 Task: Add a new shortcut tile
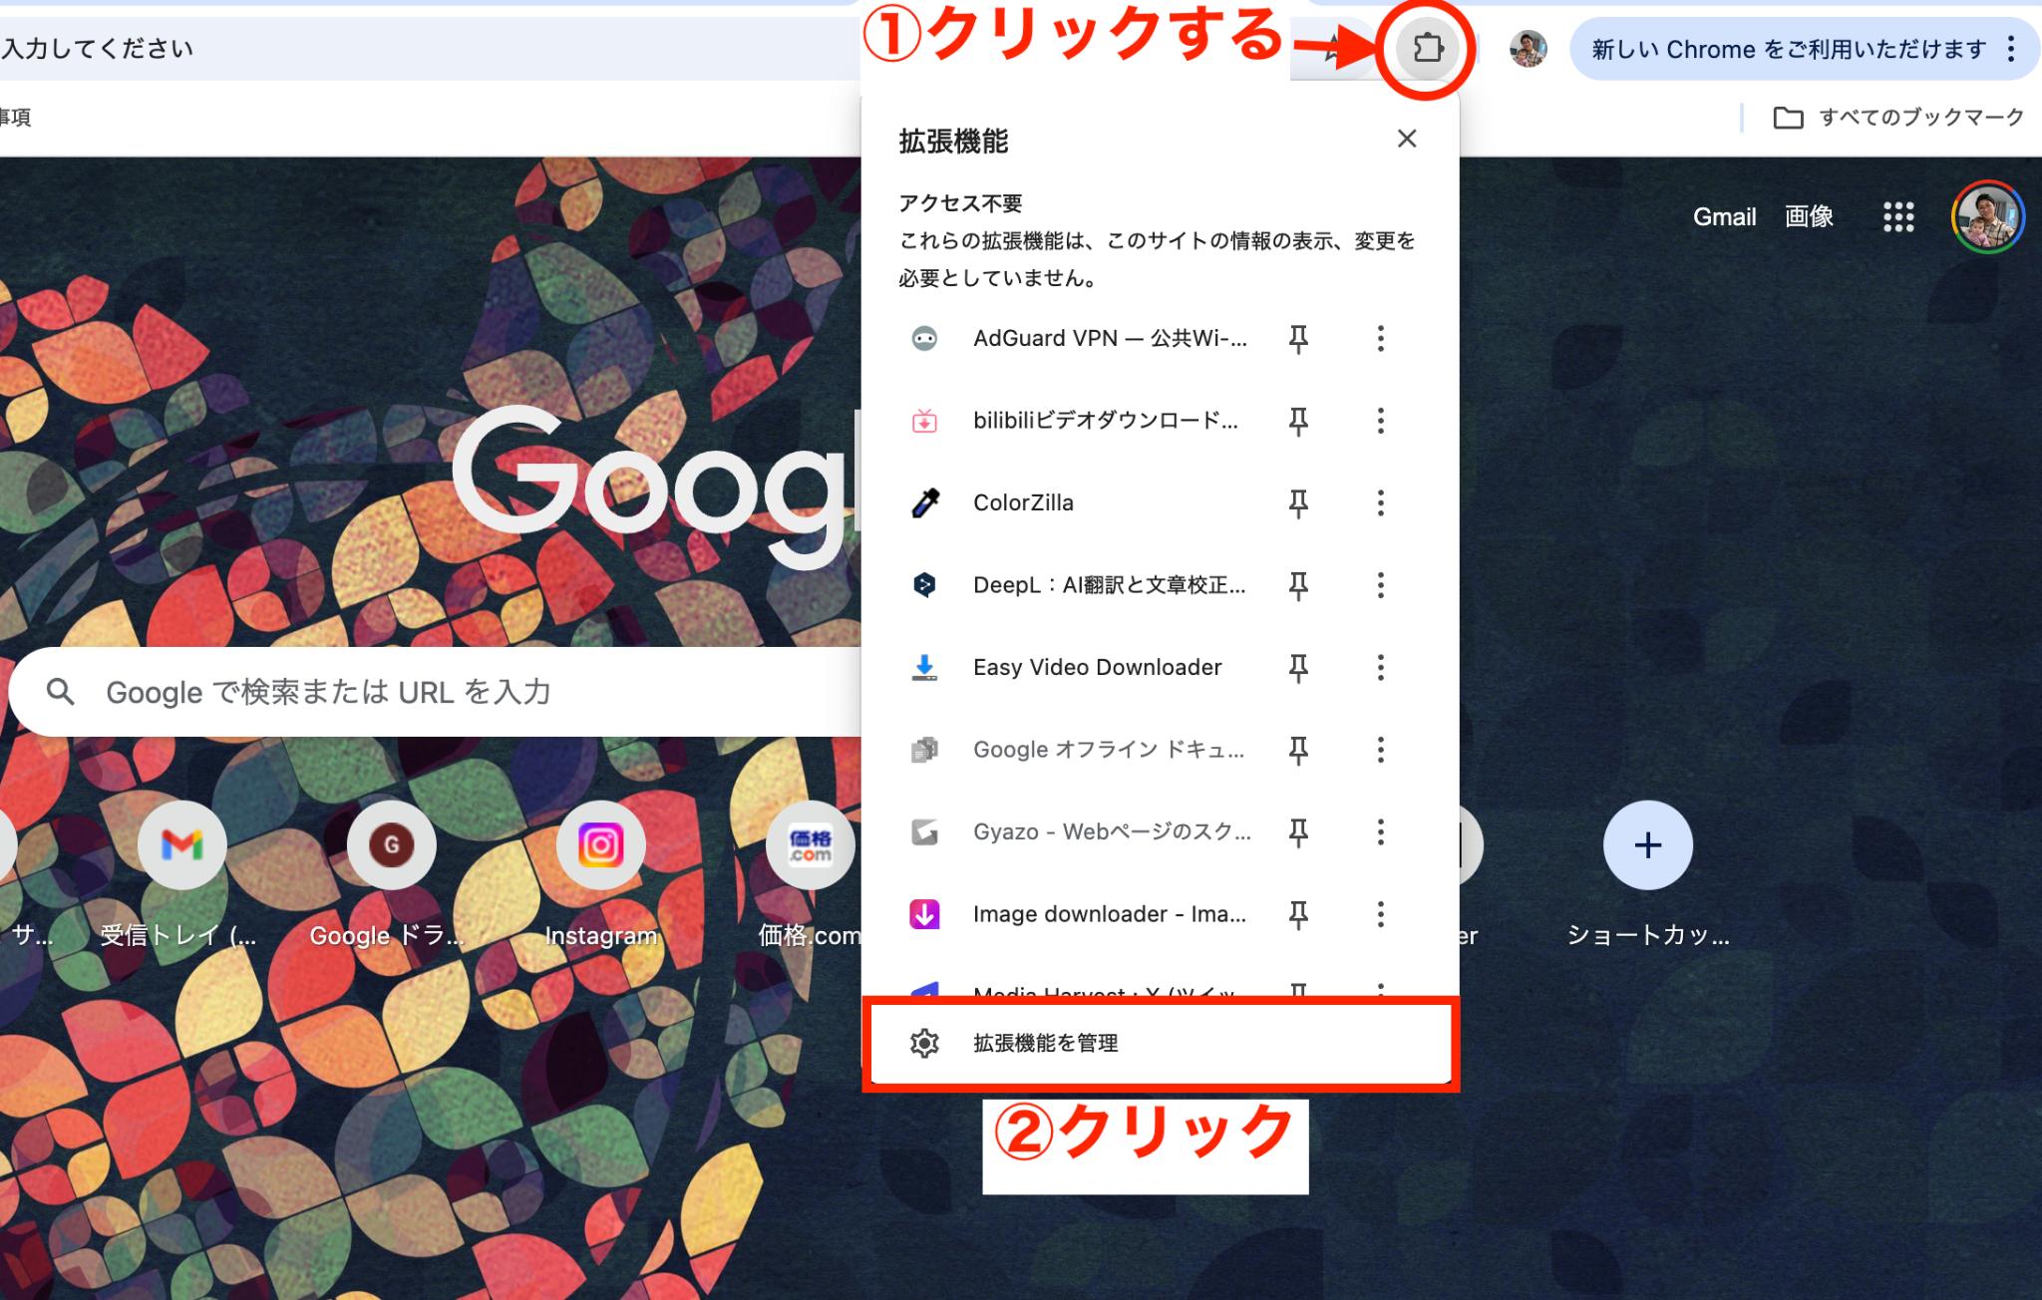coord(1647,845)
